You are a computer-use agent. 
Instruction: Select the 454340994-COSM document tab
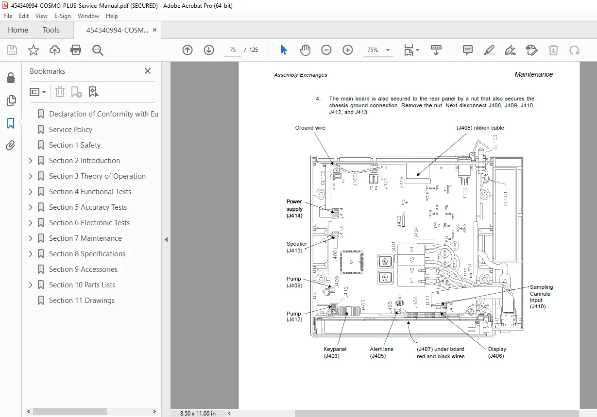tap(117, 30)
